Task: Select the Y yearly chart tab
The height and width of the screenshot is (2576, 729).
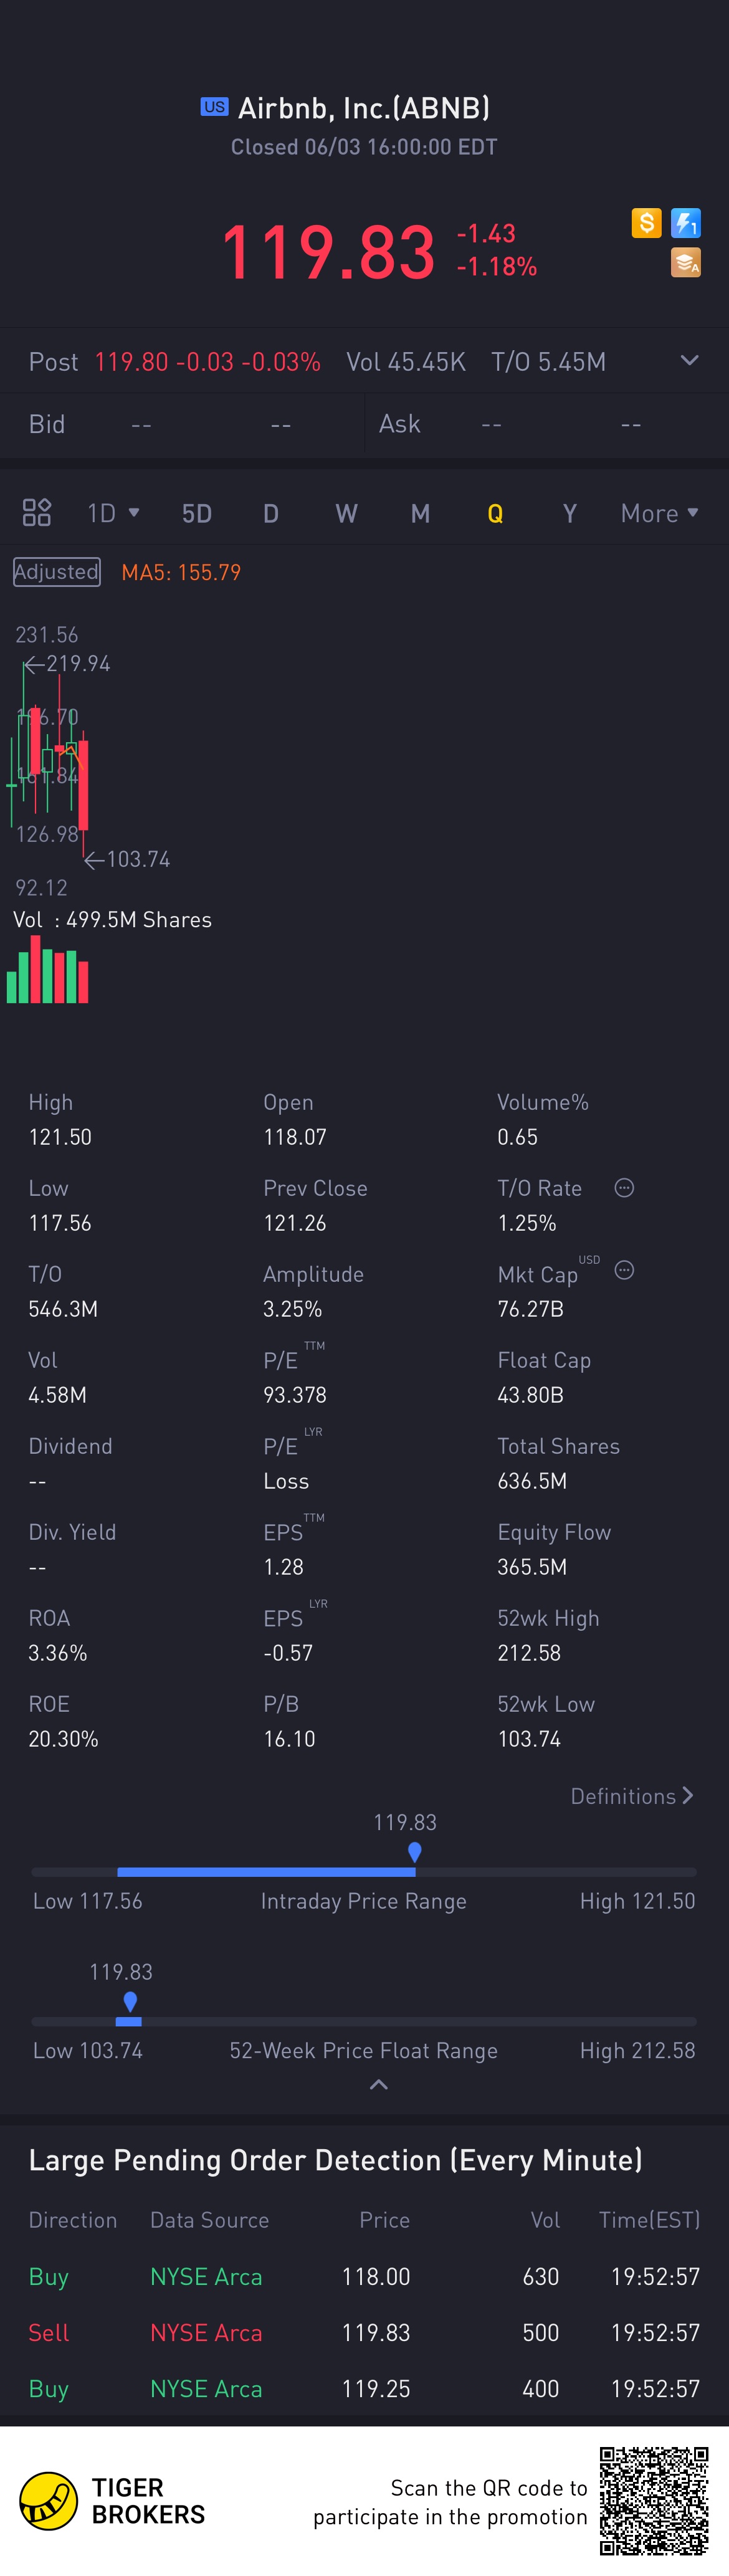Action: coord(570,514)
